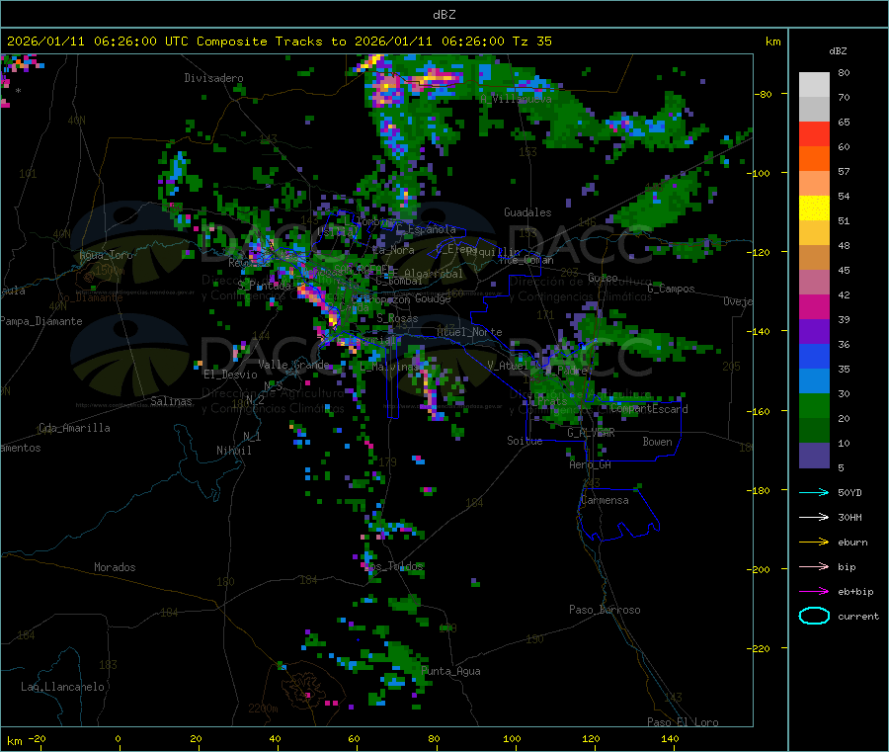
Task: Click the 'Punta_Agua' map label
Action: [x=450, y=671]
